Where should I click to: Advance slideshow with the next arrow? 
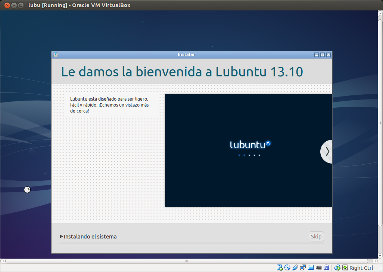click(x=327, y=151)
